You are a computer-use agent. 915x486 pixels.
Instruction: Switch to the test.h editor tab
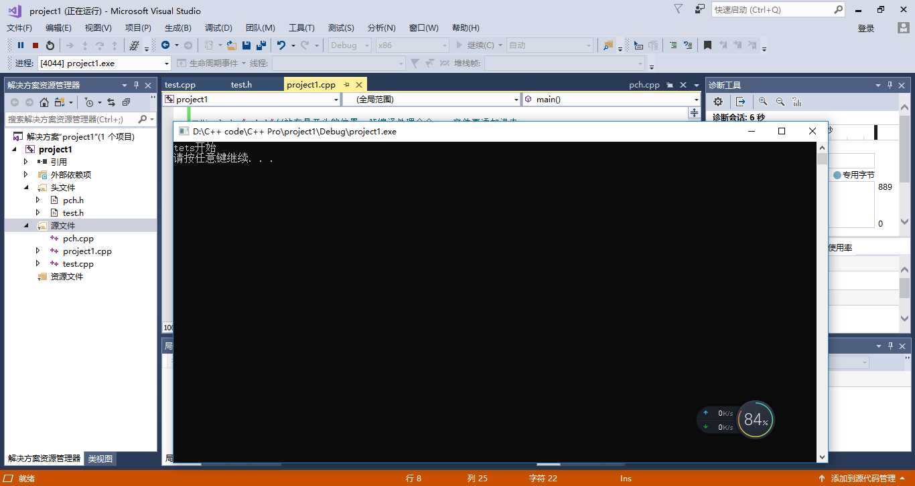coord(241,85)
